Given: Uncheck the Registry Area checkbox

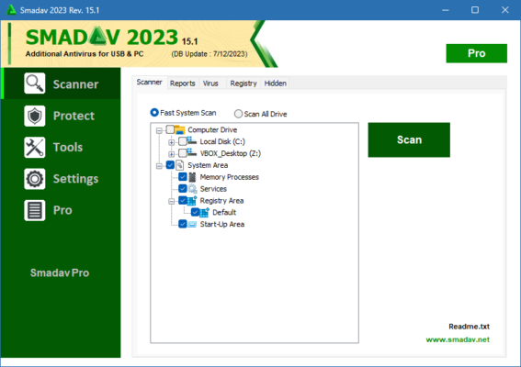Looking at the screenshot, I should (183, 200).
